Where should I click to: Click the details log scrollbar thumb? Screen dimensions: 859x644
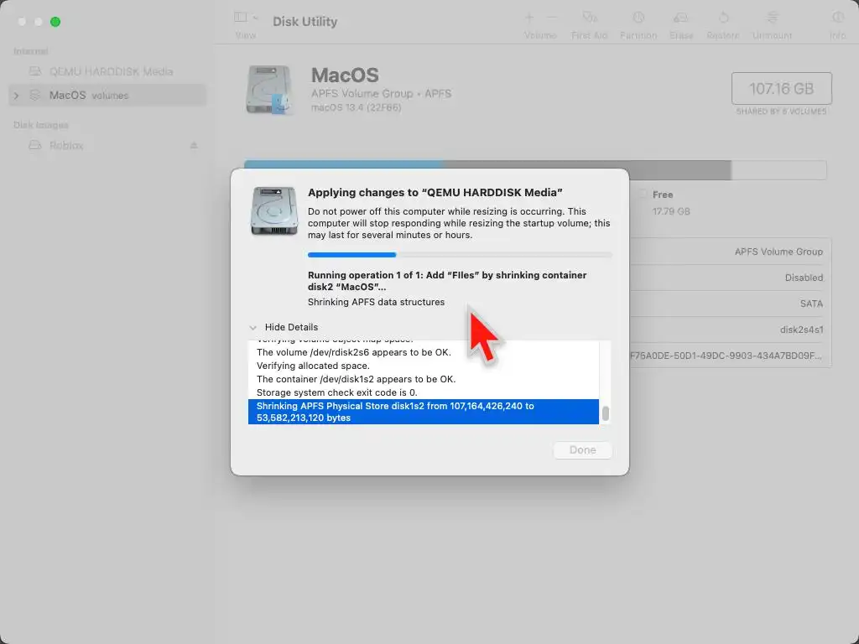coord(606,413)
